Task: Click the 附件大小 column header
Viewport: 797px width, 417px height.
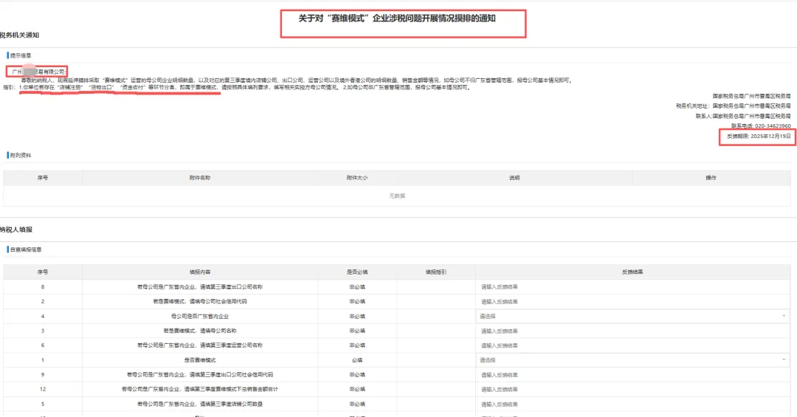Action: (357, 178)
